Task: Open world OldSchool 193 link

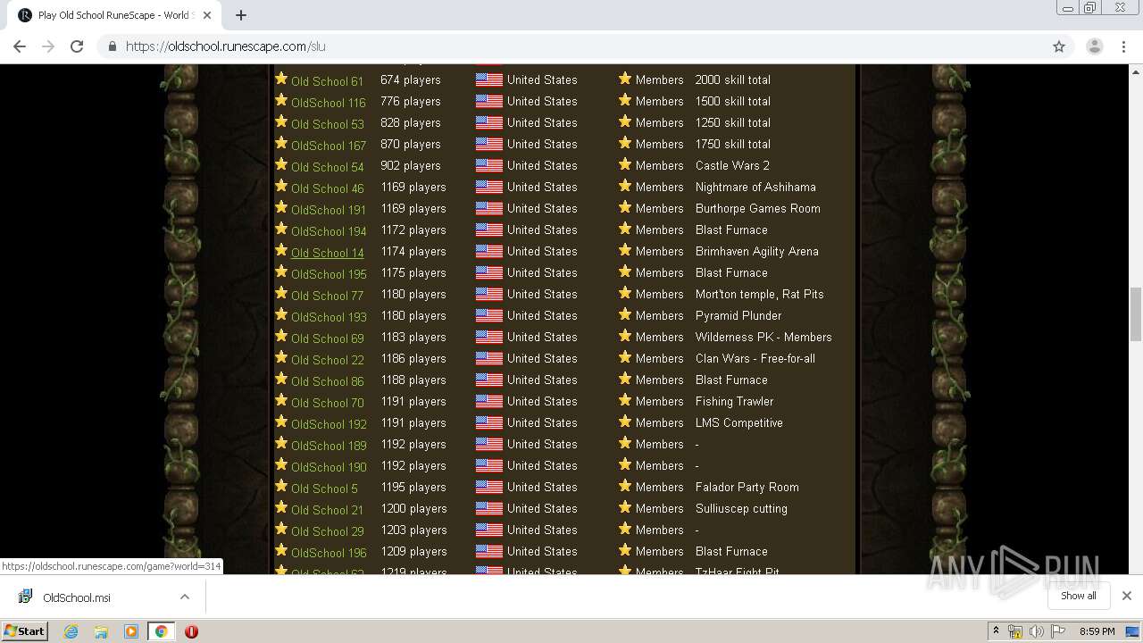Action: 329,317
